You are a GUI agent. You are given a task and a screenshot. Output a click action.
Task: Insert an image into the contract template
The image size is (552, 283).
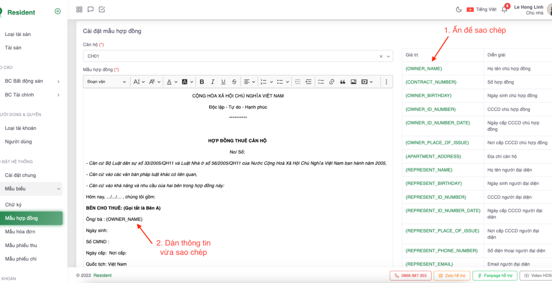click(353, 82)
